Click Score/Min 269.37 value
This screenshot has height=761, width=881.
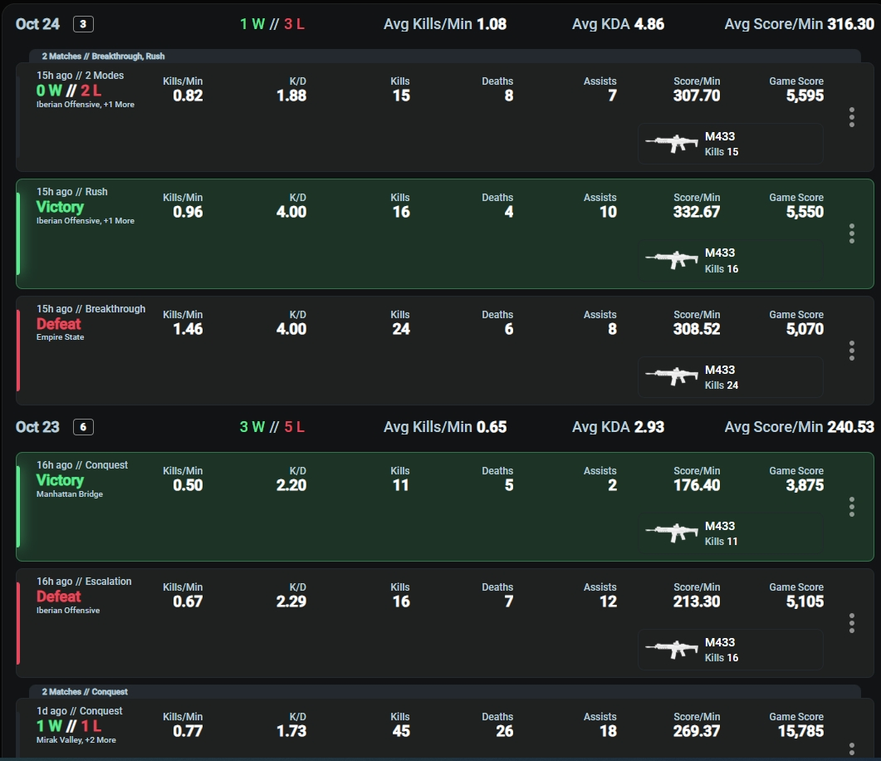pyautogui.click(x=697, y=731)
